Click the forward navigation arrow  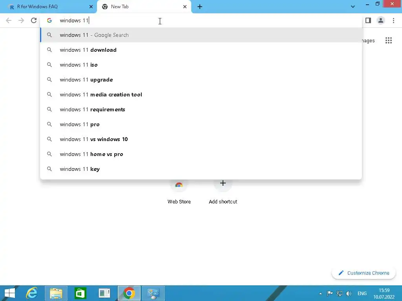point(21,20)
